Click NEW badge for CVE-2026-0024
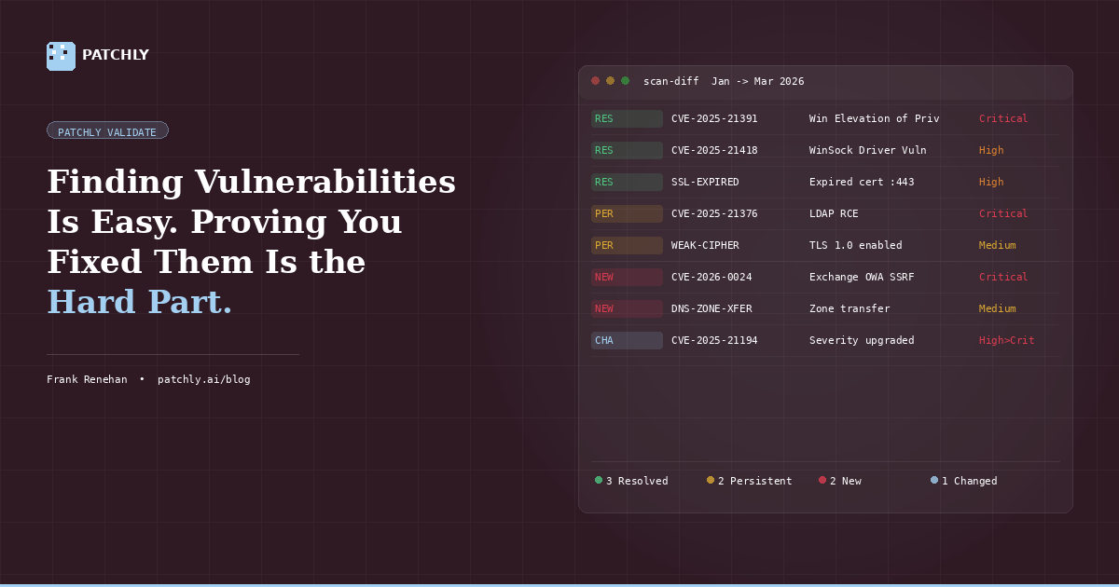This screenshot has width=1119, height=587. click(x=627, y=277)
